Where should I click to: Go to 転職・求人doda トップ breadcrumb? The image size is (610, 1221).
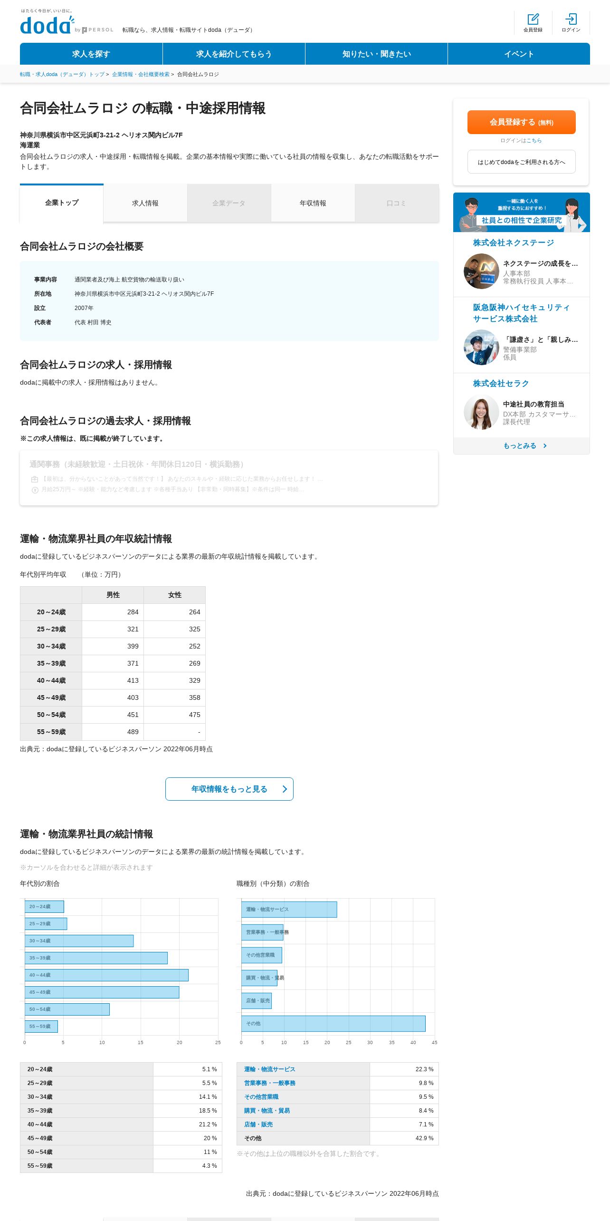[62, 75]
